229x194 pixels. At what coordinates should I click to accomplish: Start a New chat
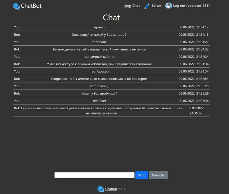click(159, 175)
